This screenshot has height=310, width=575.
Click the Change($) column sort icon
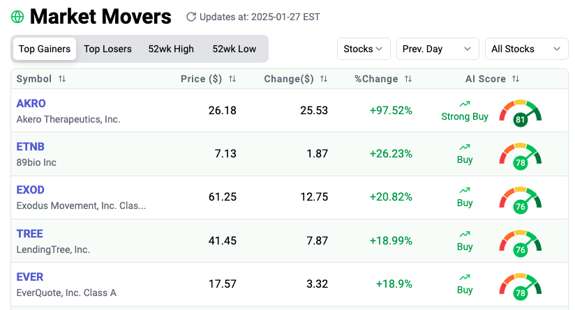324,79
